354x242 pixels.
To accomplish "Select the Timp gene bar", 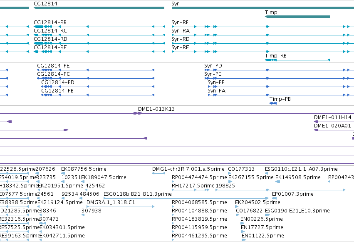I will [x=297, y=17].
